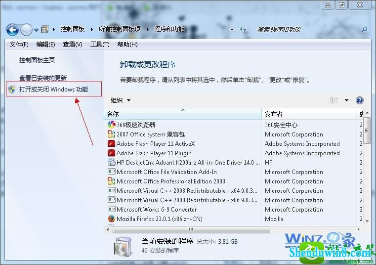Screen dimensions: 376x265
Task: Expand arrow after 控制面板 breadcrumb
Action: 92,29
